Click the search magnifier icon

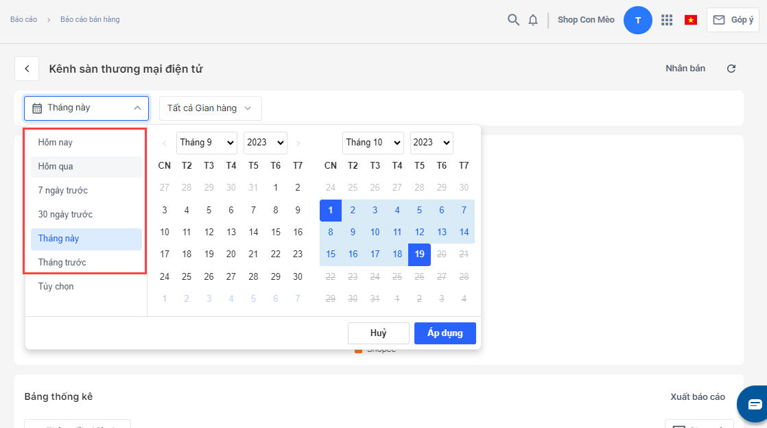click(513, 20)
